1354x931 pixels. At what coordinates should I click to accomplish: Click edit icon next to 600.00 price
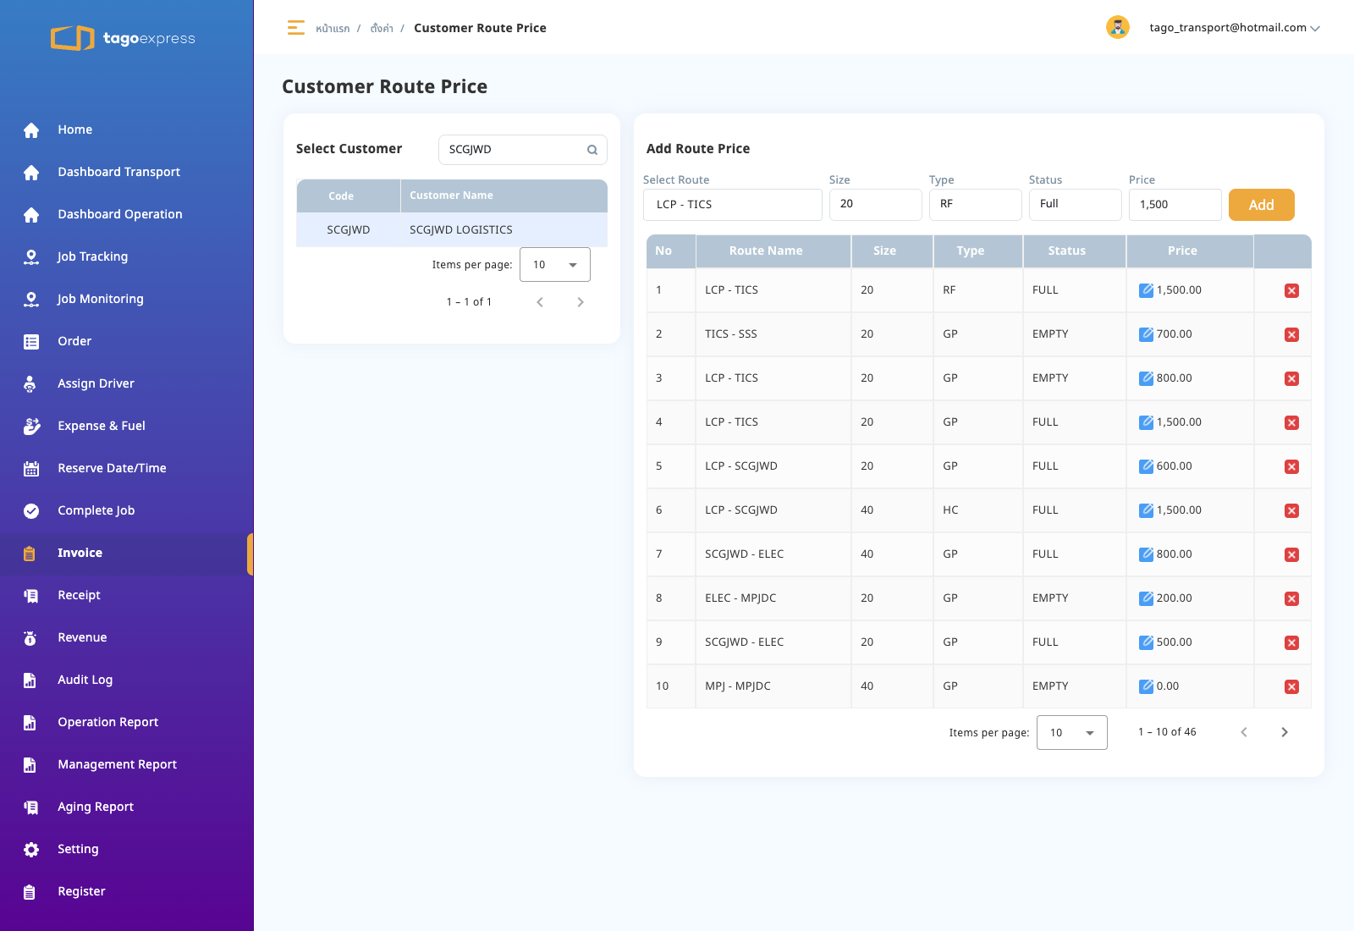(x=1146, y=466)
